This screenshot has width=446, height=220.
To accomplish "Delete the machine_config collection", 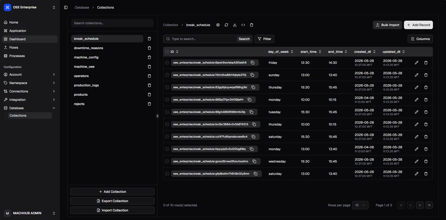I will point(149,57).
